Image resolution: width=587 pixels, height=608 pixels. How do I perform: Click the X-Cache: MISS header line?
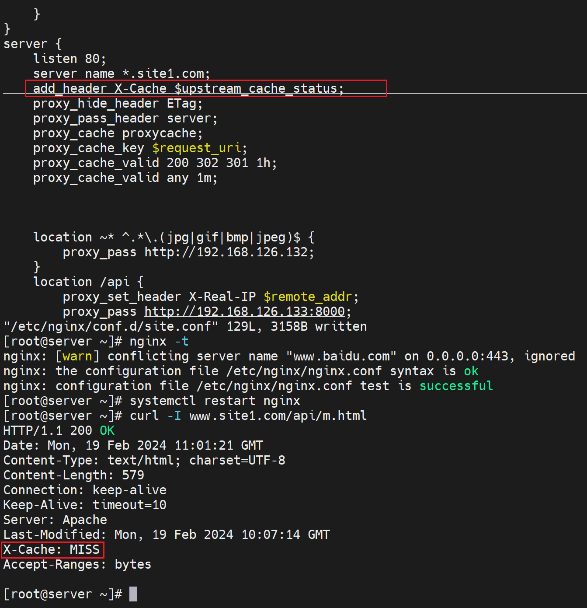point(52,549)
